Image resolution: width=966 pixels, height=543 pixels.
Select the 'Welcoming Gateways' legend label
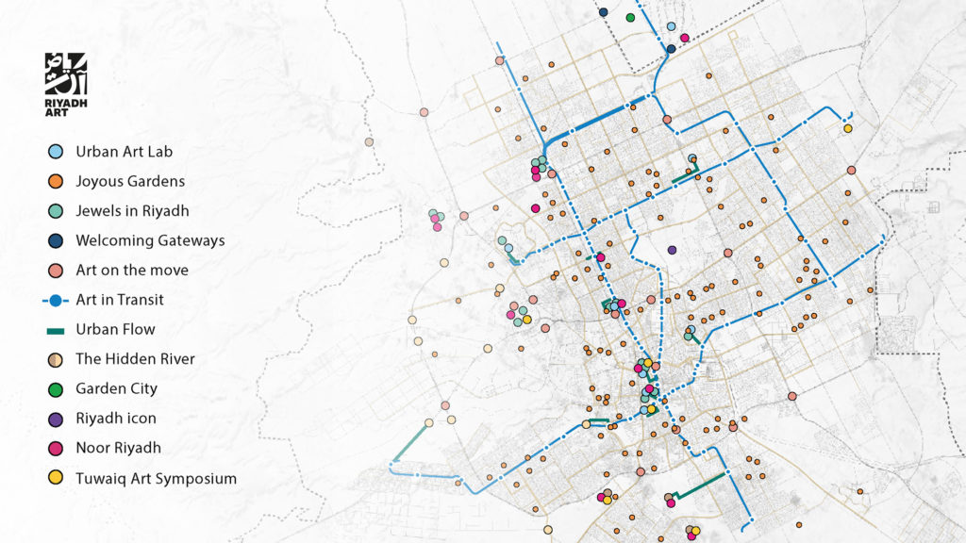(x=150, y=240)
